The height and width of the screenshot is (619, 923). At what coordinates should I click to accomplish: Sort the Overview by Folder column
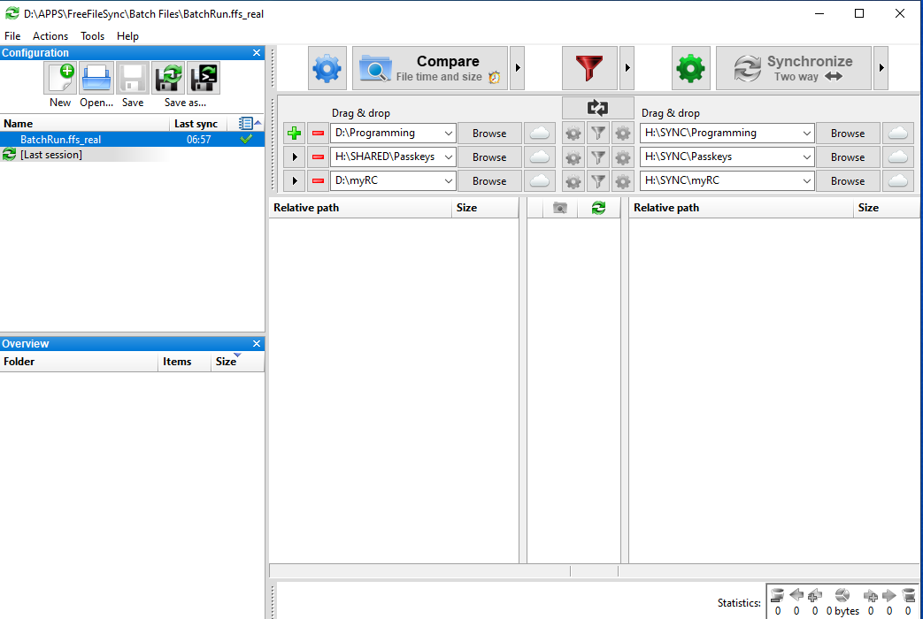(79, 362)
